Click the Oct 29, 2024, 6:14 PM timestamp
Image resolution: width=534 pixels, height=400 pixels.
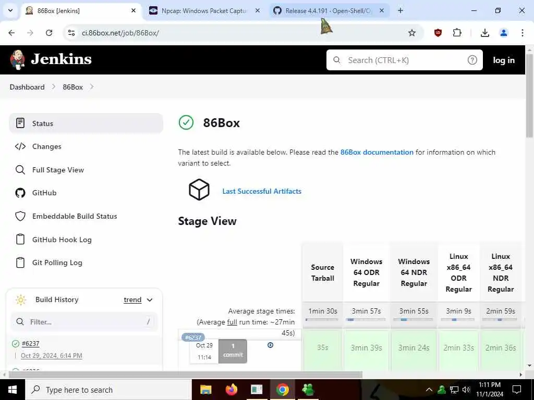tap(52, 355)
